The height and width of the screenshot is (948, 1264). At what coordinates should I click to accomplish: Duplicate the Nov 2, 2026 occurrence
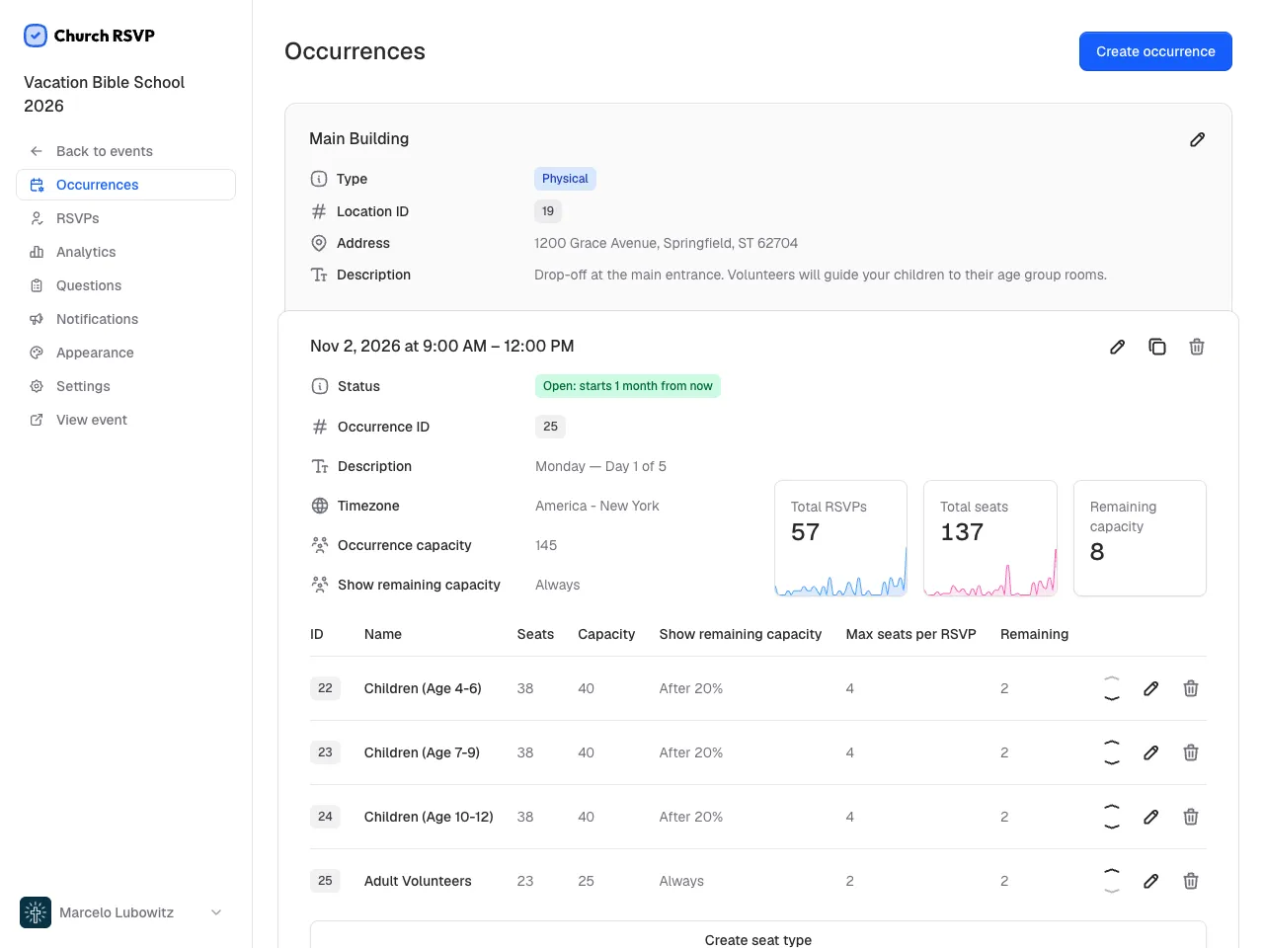coord(1157,347)
